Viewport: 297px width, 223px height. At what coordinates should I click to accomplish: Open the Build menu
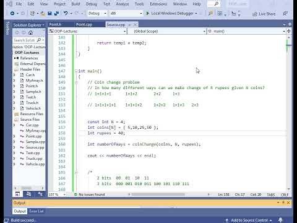click(75, 4)
